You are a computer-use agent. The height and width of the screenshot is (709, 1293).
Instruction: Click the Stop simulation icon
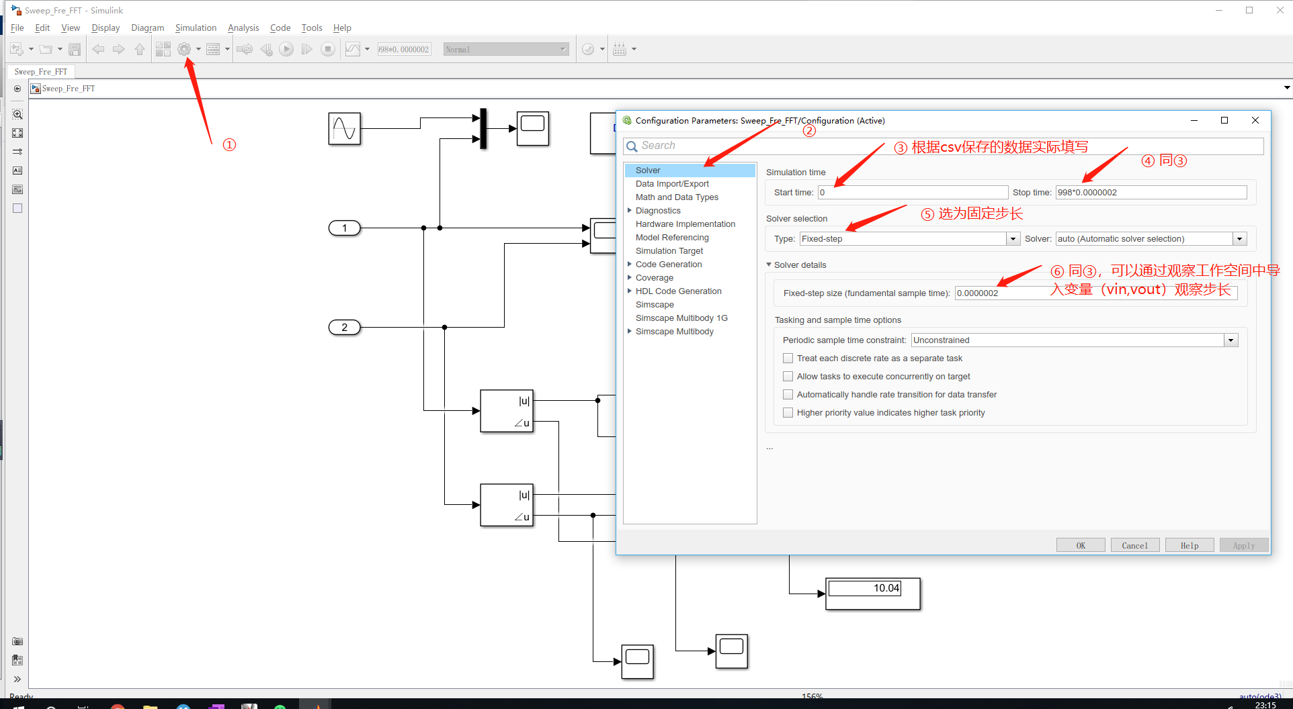327,48
